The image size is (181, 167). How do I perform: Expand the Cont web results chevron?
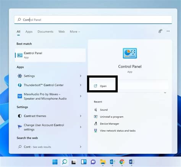pyautogui.click(x=81, y=147)
